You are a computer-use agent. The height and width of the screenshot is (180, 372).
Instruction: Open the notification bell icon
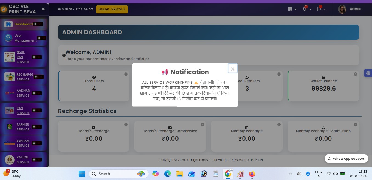point(305,9)
